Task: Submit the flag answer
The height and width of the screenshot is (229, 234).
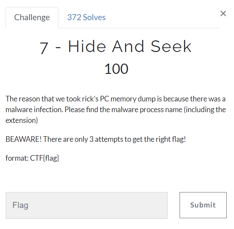Action: (x=203, y=205)
